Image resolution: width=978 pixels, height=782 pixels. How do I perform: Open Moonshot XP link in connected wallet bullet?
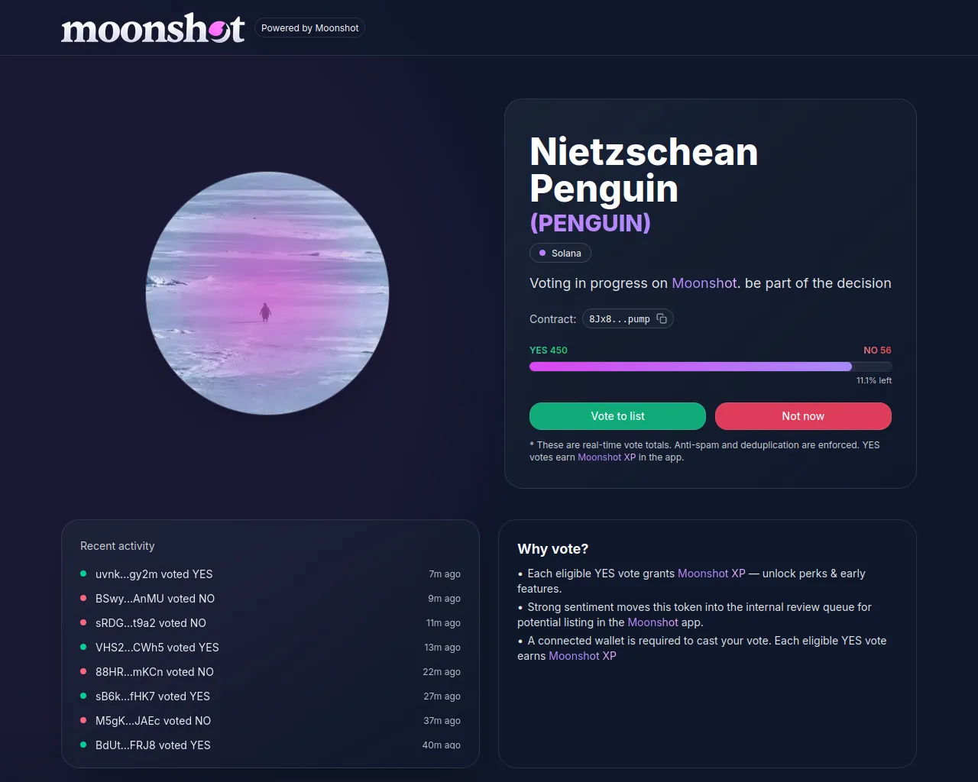582,656
